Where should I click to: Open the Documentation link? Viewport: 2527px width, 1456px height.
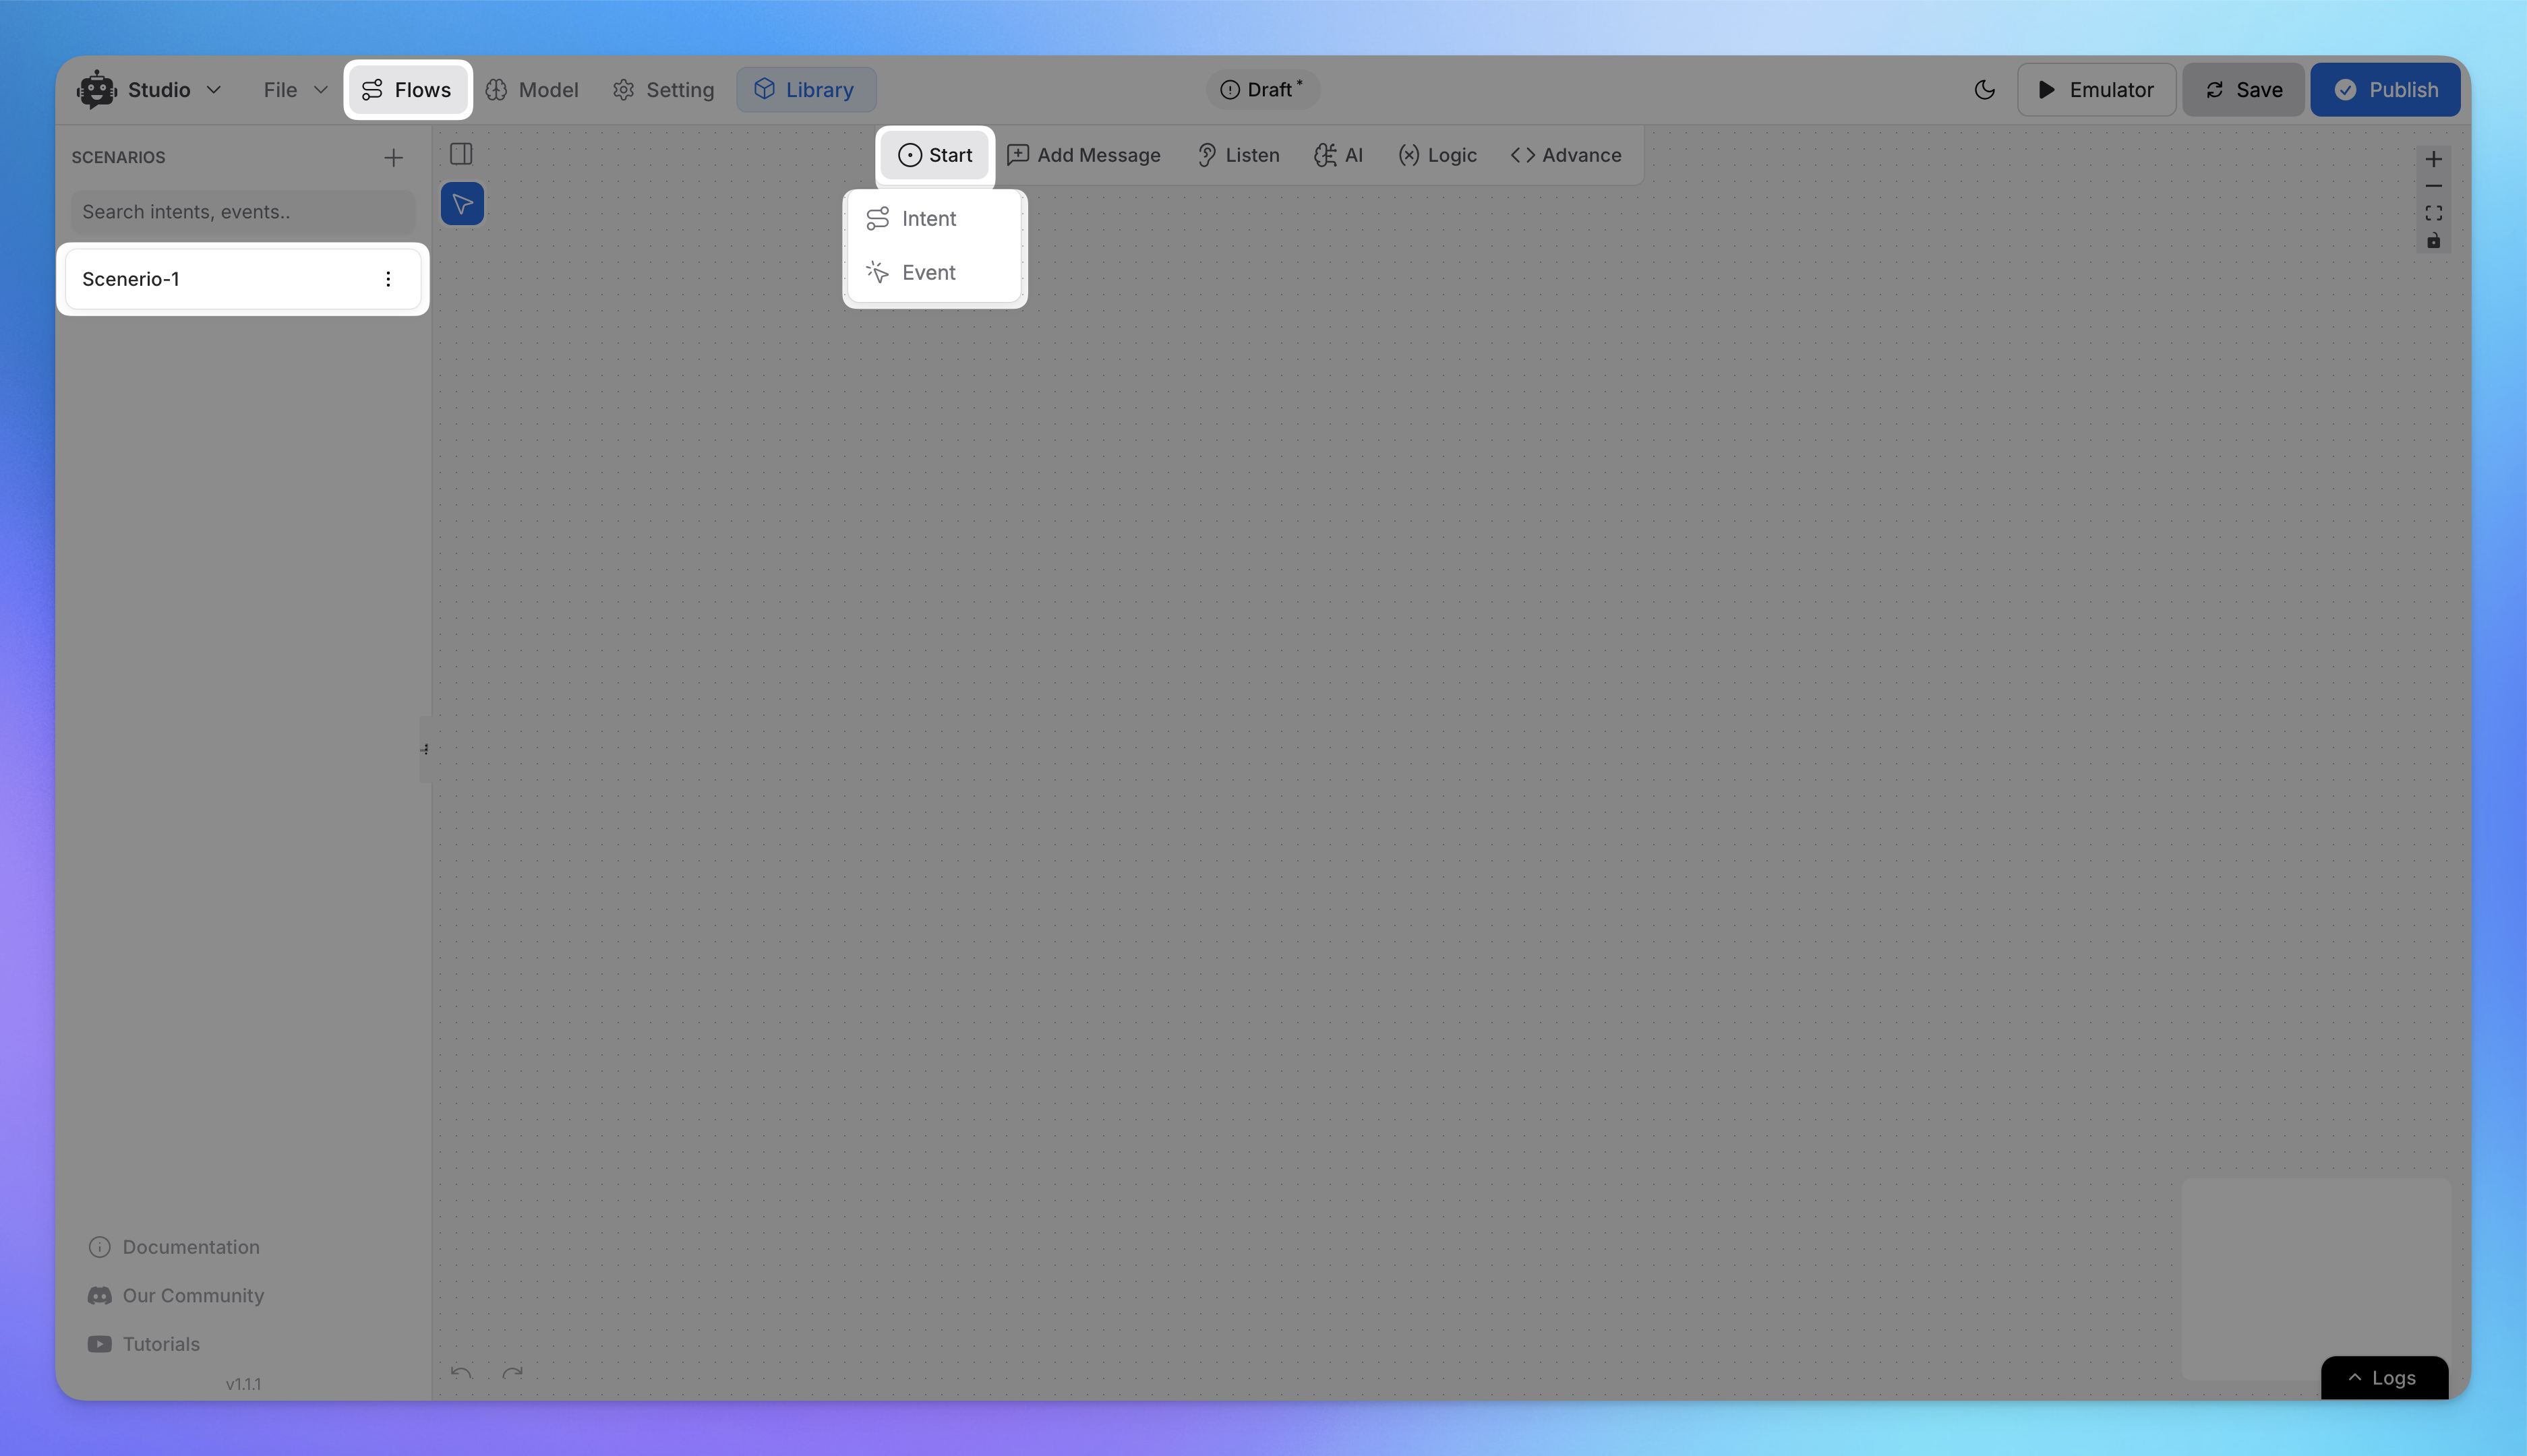(x=174, y=1247)
